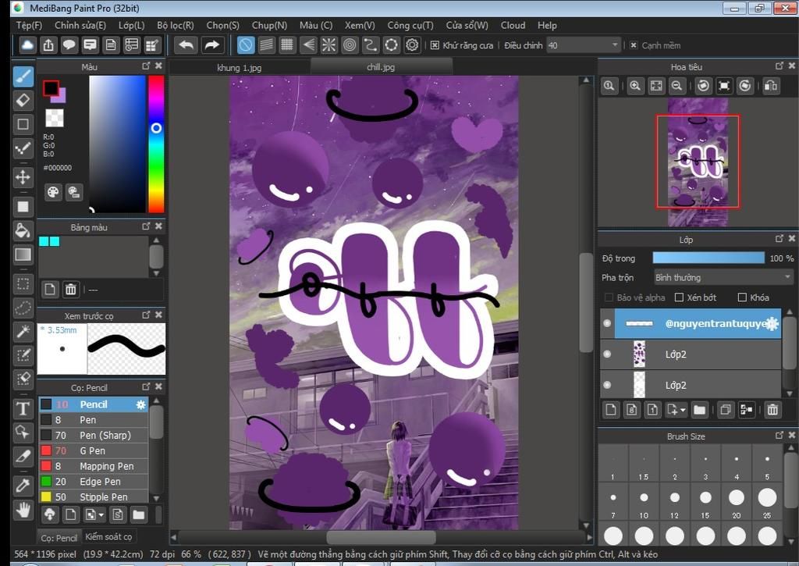Select the Edge Pen brush row

94,482
